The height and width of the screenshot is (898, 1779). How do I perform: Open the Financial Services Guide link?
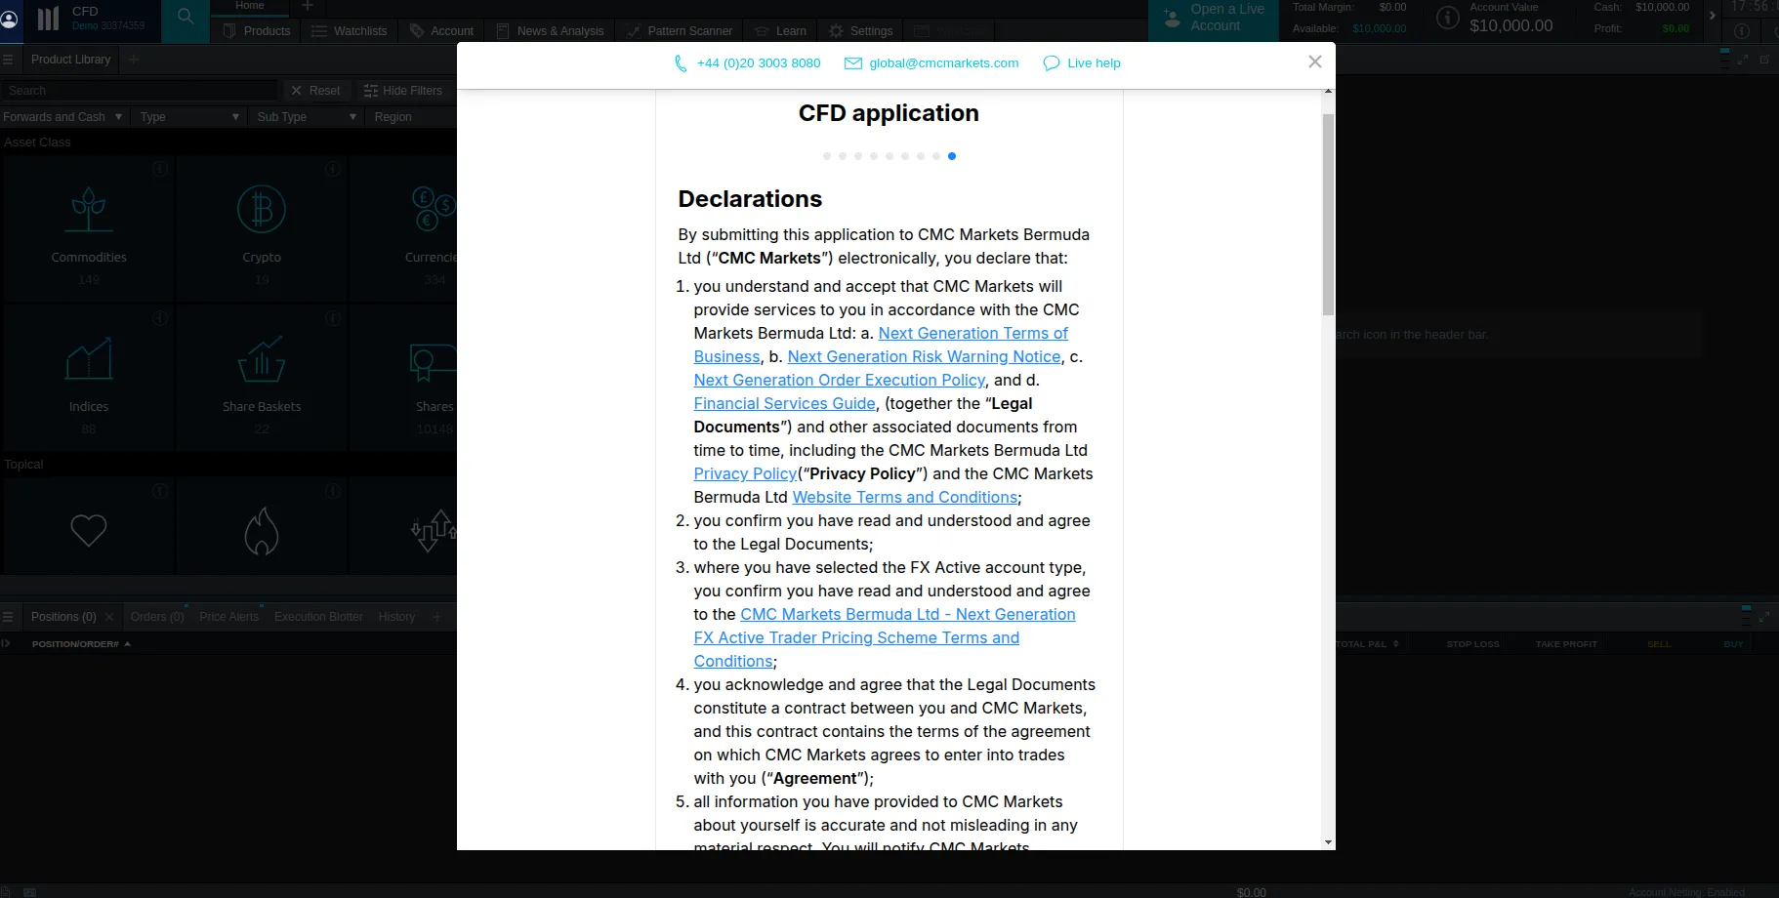tap(785, 404)
